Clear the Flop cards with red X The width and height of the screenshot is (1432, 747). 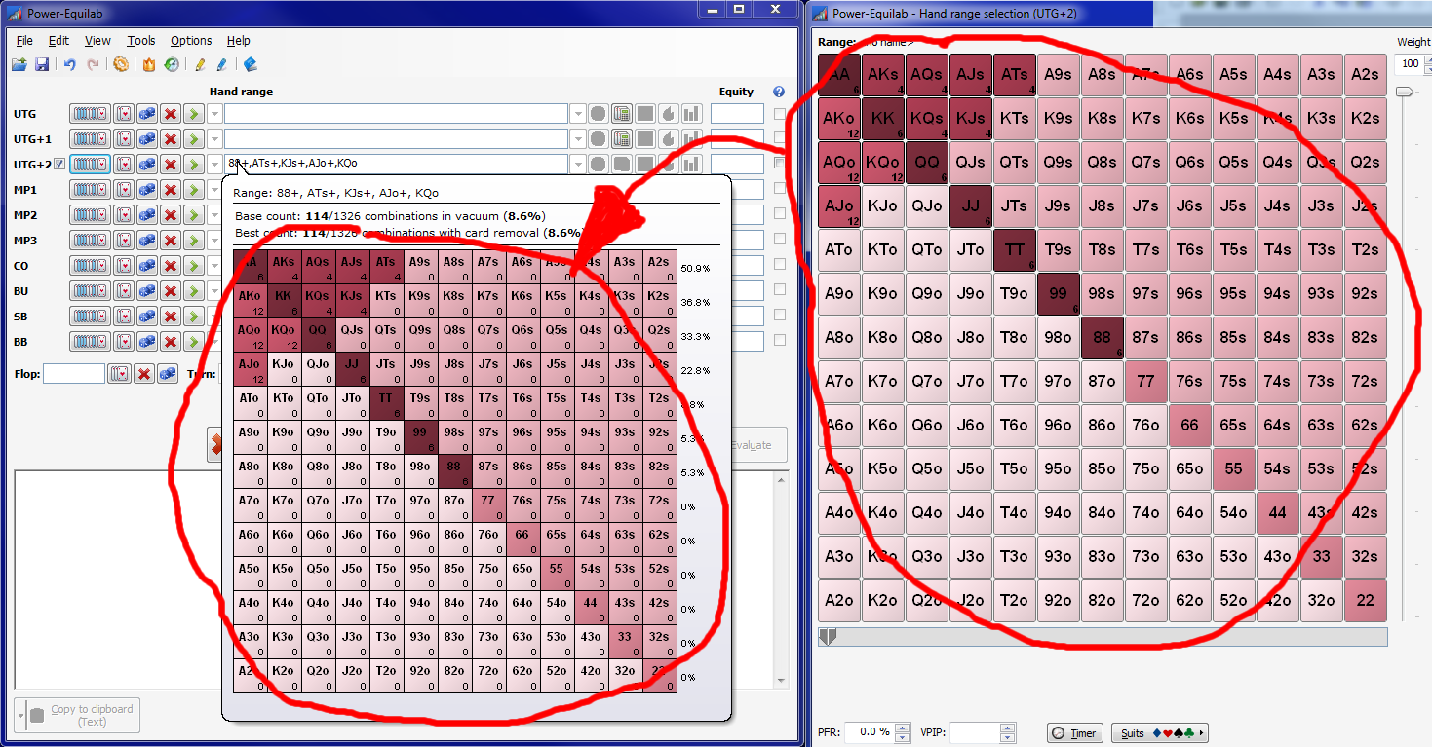point(144,374)
